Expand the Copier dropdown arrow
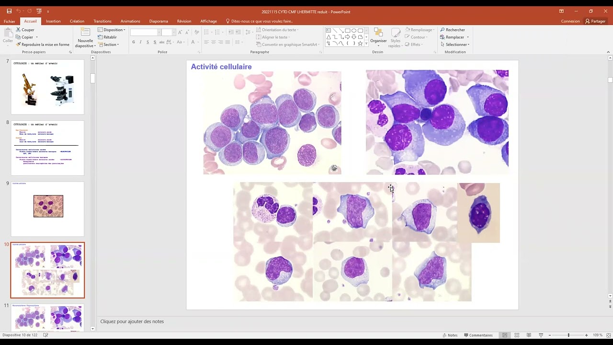613x345 pixels. pyautogui.click(x=36, y=37)
